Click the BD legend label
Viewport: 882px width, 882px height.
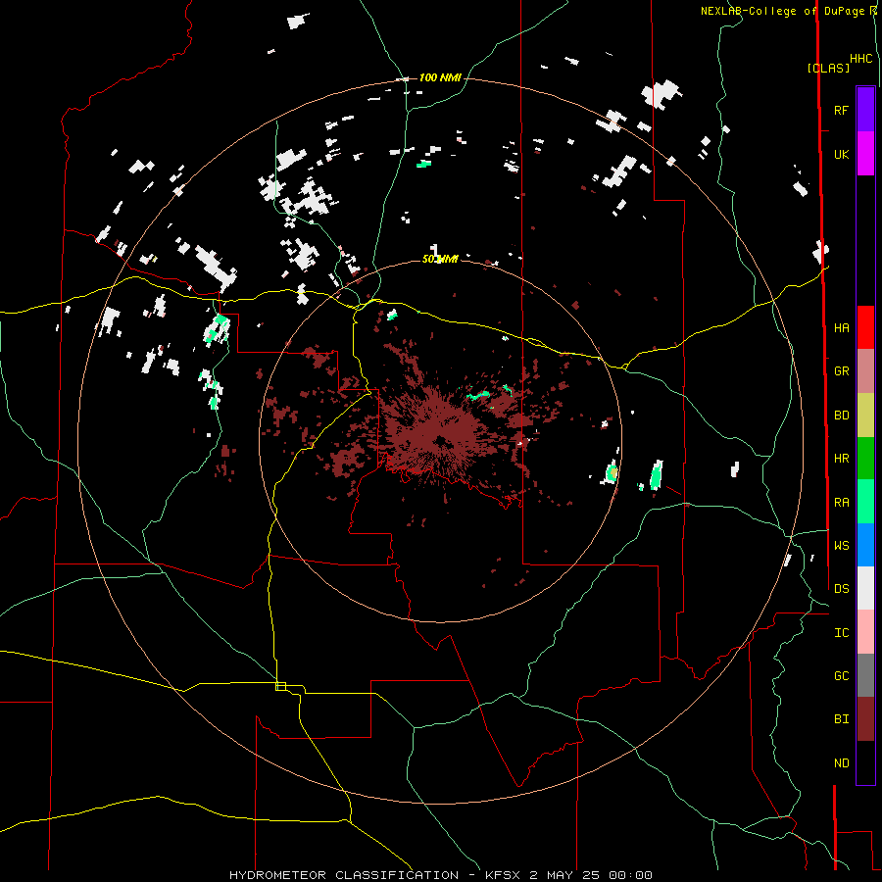click(841, 416)
